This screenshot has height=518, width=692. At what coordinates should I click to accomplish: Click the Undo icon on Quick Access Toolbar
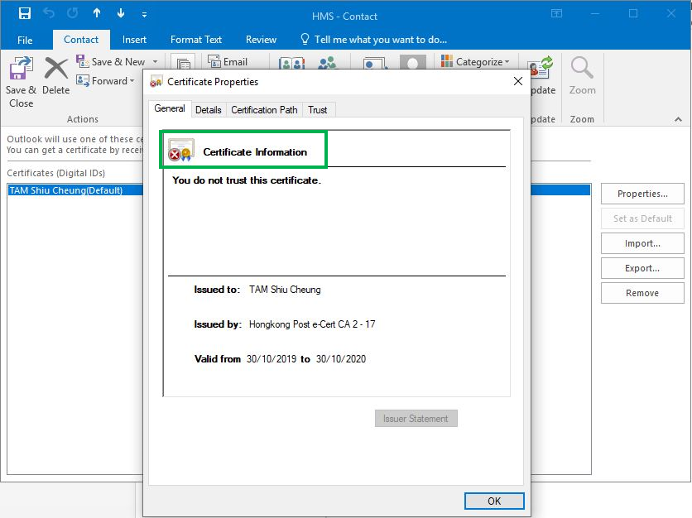tap(48, 13)
